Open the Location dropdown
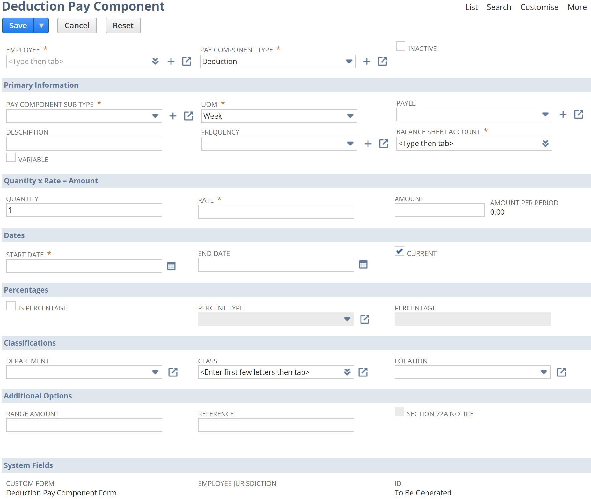Screen dimensions: 591x499 point(544,372)
